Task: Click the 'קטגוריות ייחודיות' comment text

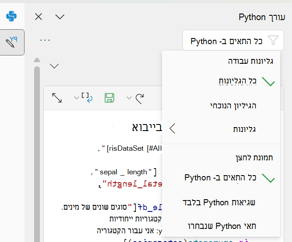Action: pyautogui.click(x=135, y=219)
